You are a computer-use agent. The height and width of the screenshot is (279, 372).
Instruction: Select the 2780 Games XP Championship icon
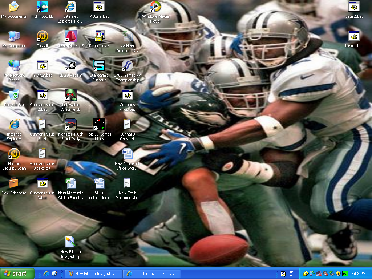click(127, 71)
